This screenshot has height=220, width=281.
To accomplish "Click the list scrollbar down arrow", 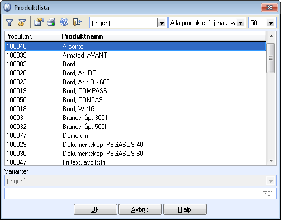I will coord(271,160).
